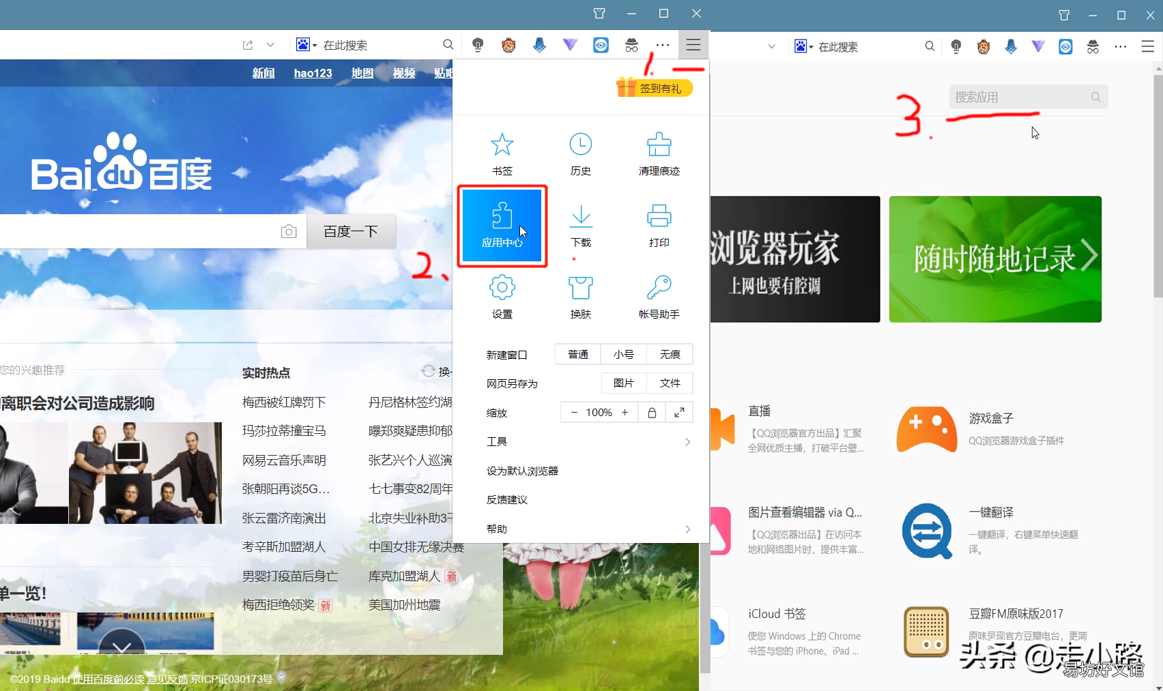Viewport: 1163px width, 691px height.
Task: Click the refresh 换 hot topics control
Action: click(436, 371)
